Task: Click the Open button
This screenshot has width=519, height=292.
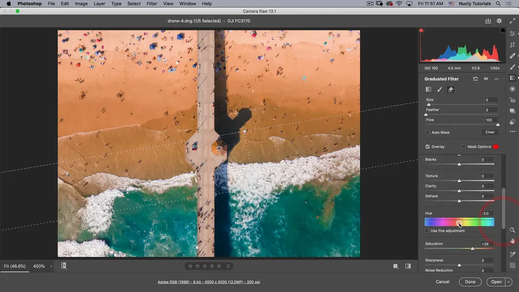Action: tap(496, 282)
